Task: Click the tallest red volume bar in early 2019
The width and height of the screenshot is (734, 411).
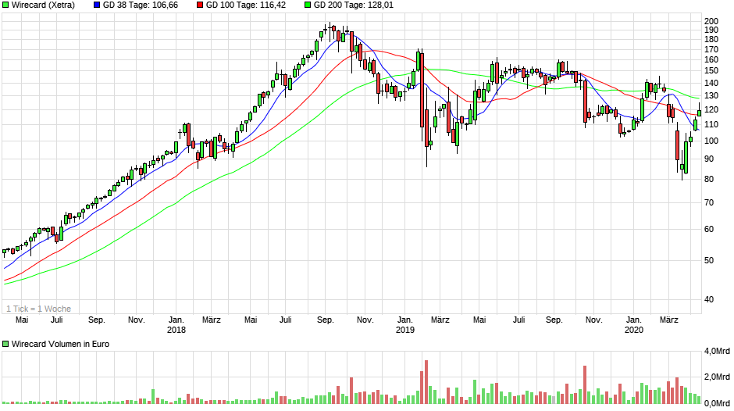Action: point(426,382)
